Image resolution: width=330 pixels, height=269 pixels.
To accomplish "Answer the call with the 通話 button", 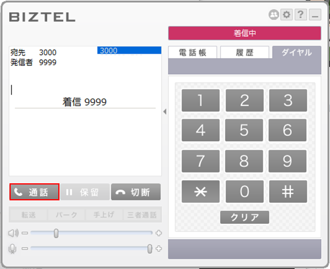I will click(34, 192).
